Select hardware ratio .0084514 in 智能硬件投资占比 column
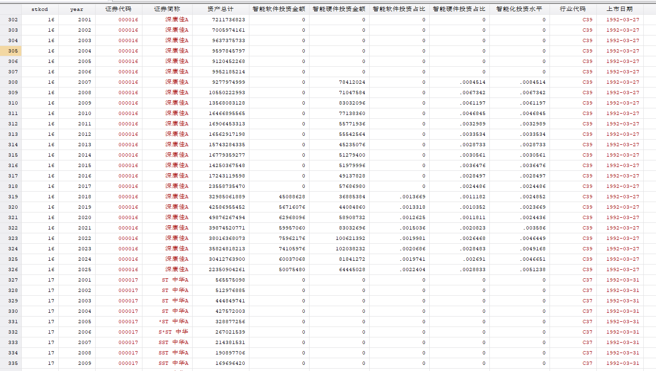 tap(459, 82)
